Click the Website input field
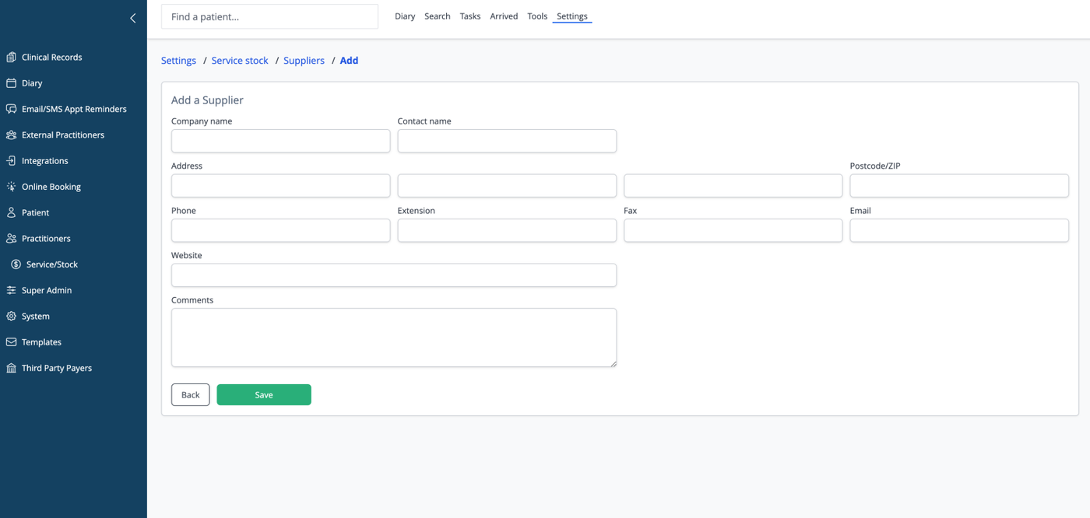Image resolution: width=1090 pixels, height=518 pixels. coord(394,275)
